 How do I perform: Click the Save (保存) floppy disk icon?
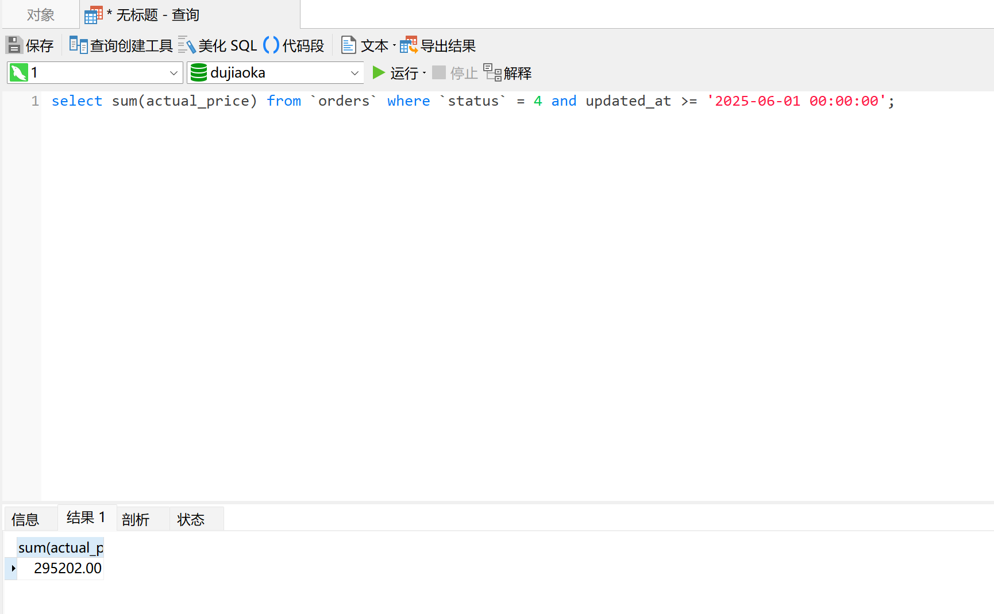point(14,45)
